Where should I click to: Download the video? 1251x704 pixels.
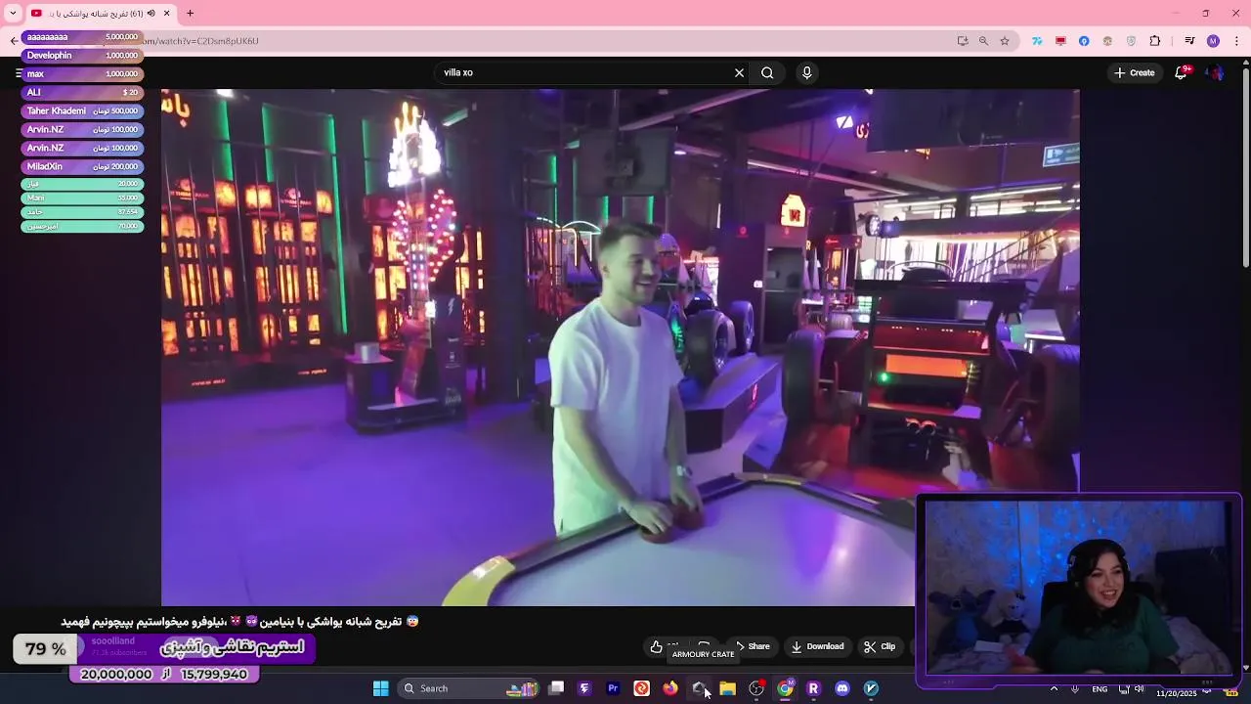[x=817, y=646]
